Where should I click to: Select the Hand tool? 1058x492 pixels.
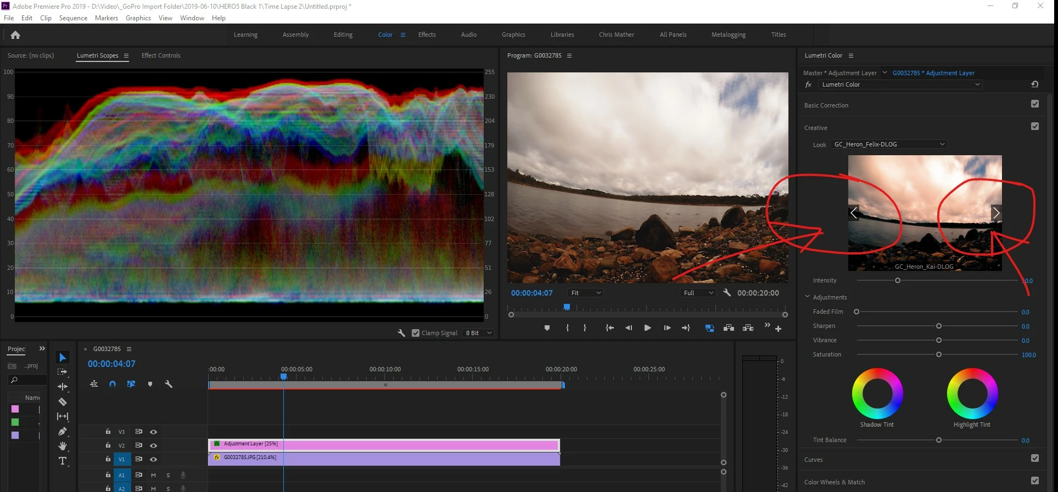pyautogui.click(x=63, y=446)
